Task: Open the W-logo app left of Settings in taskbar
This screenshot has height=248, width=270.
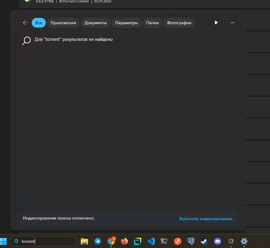Action: tap(231, 241)
